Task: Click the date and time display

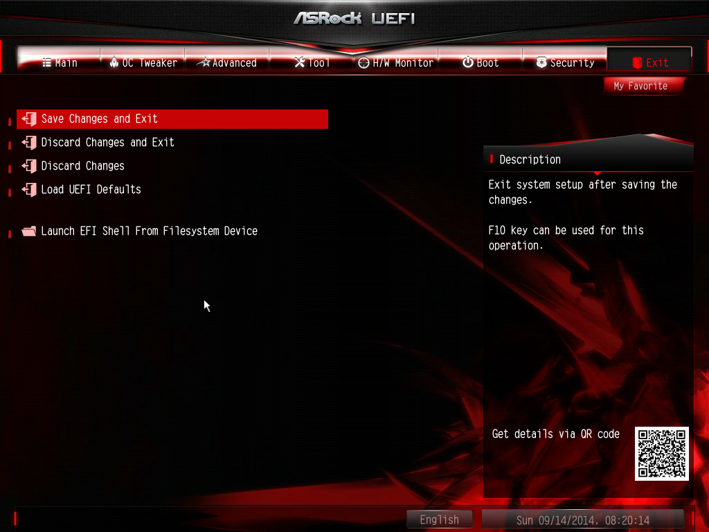Action: tap(583, 520)
